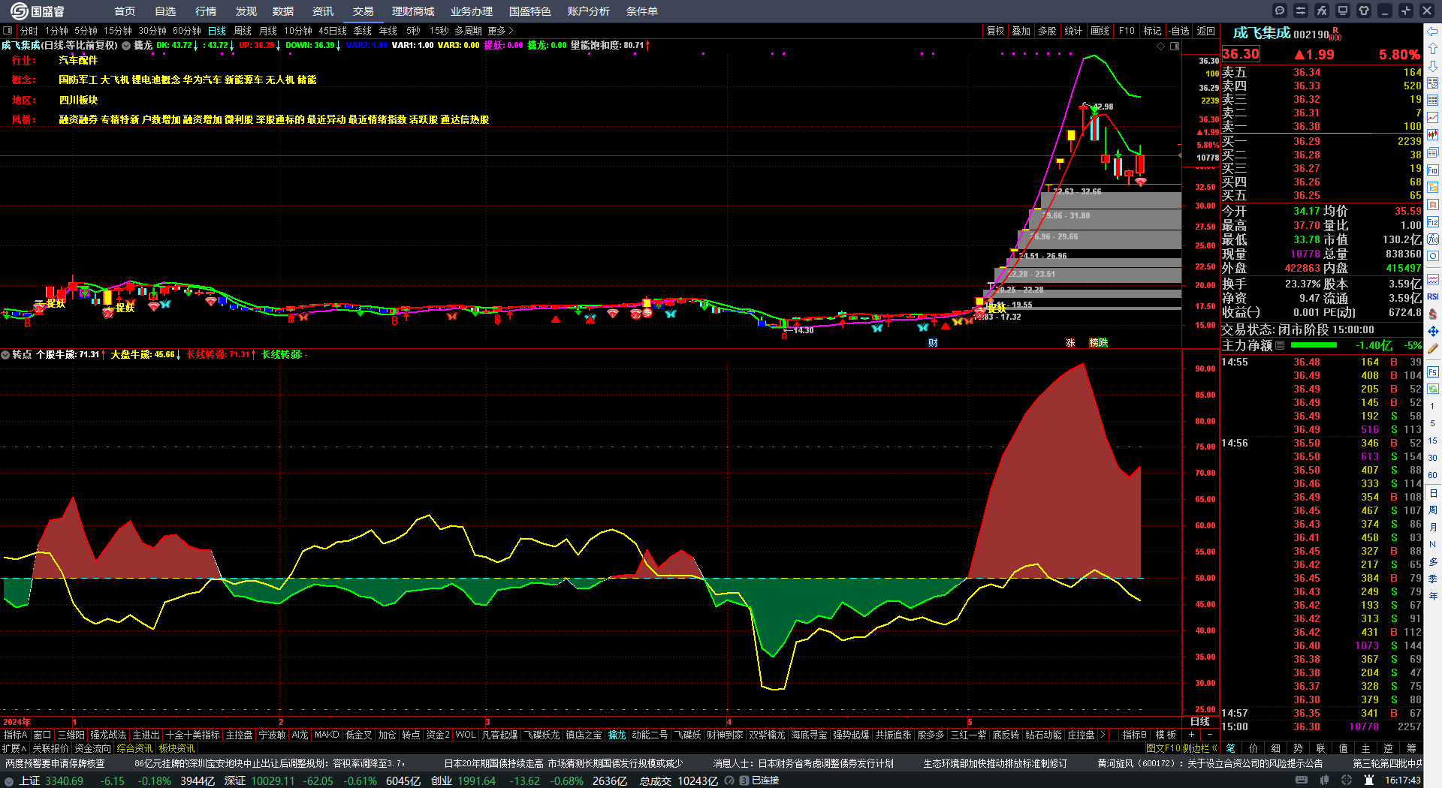Click the 画线 drawing button
This screenshot has width=1442, height=788.
click(x=1100, y=31)
